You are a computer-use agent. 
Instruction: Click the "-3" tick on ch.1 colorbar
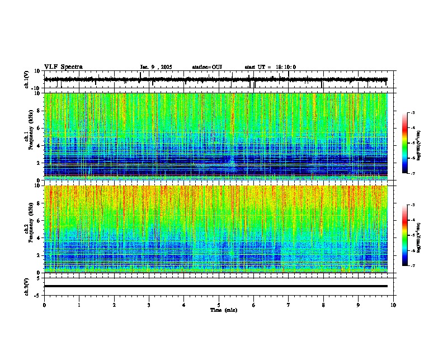coord(412,112)
